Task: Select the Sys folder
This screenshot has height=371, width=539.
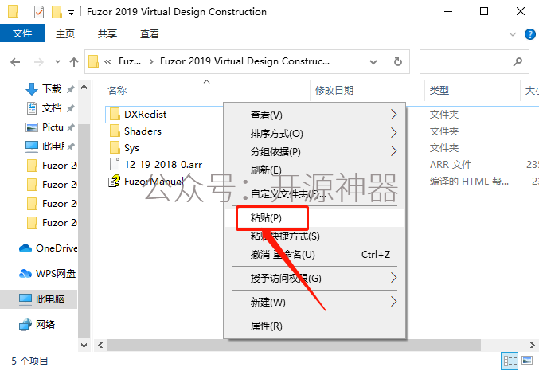Action: 131,148
